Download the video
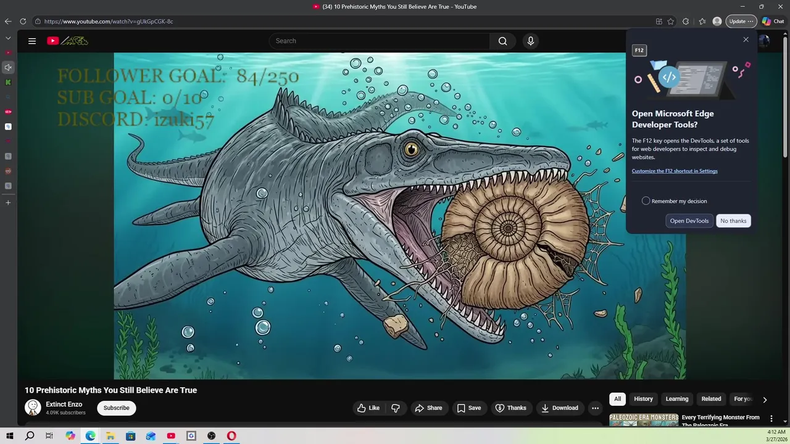The width and height of the screenshot is (790, 444). point(560,408)
